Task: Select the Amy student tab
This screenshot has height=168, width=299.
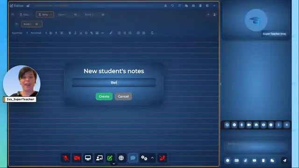Action: tap(45, 14)
